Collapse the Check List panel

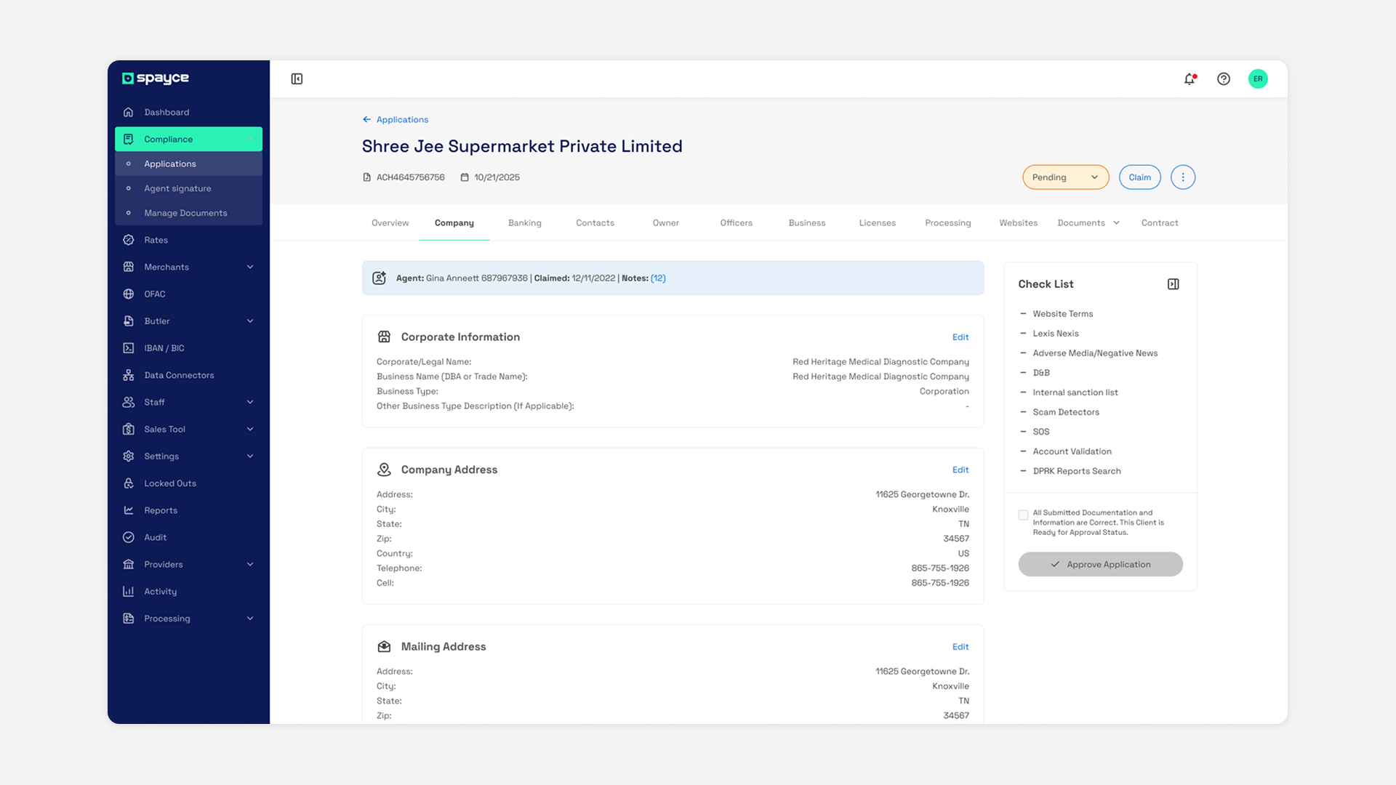[x=1172, y=283]
